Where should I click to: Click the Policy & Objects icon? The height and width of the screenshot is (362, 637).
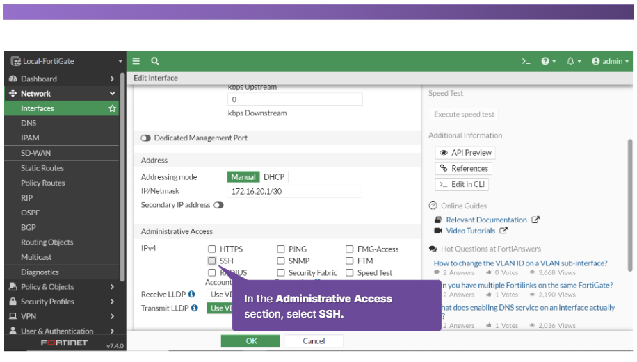13,286
